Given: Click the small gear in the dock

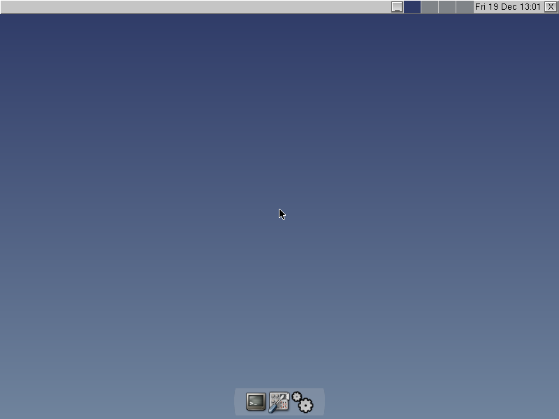Looking at the screenshot, I should 296,397.
